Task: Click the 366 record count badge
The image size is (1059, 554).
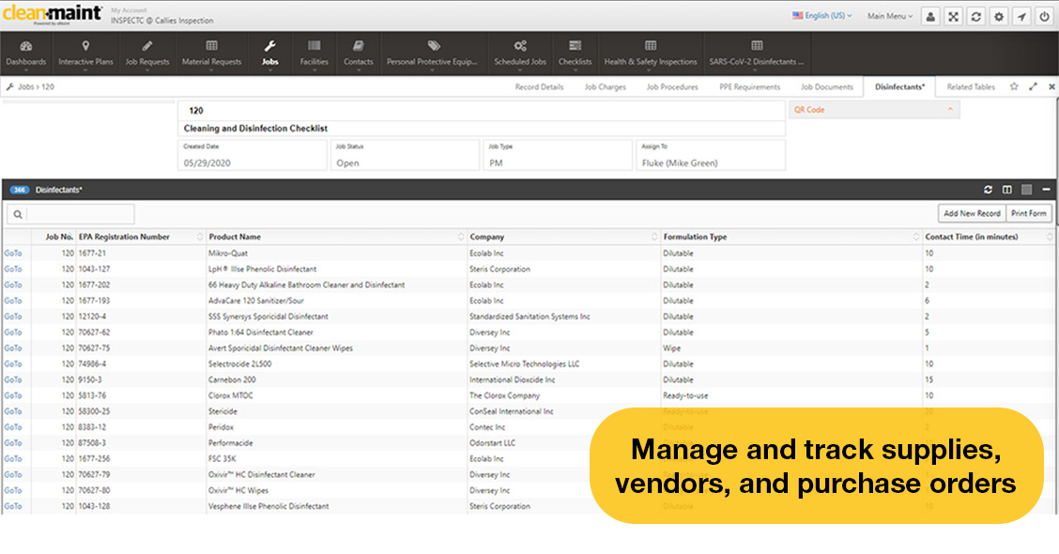Action: (20, 190)
